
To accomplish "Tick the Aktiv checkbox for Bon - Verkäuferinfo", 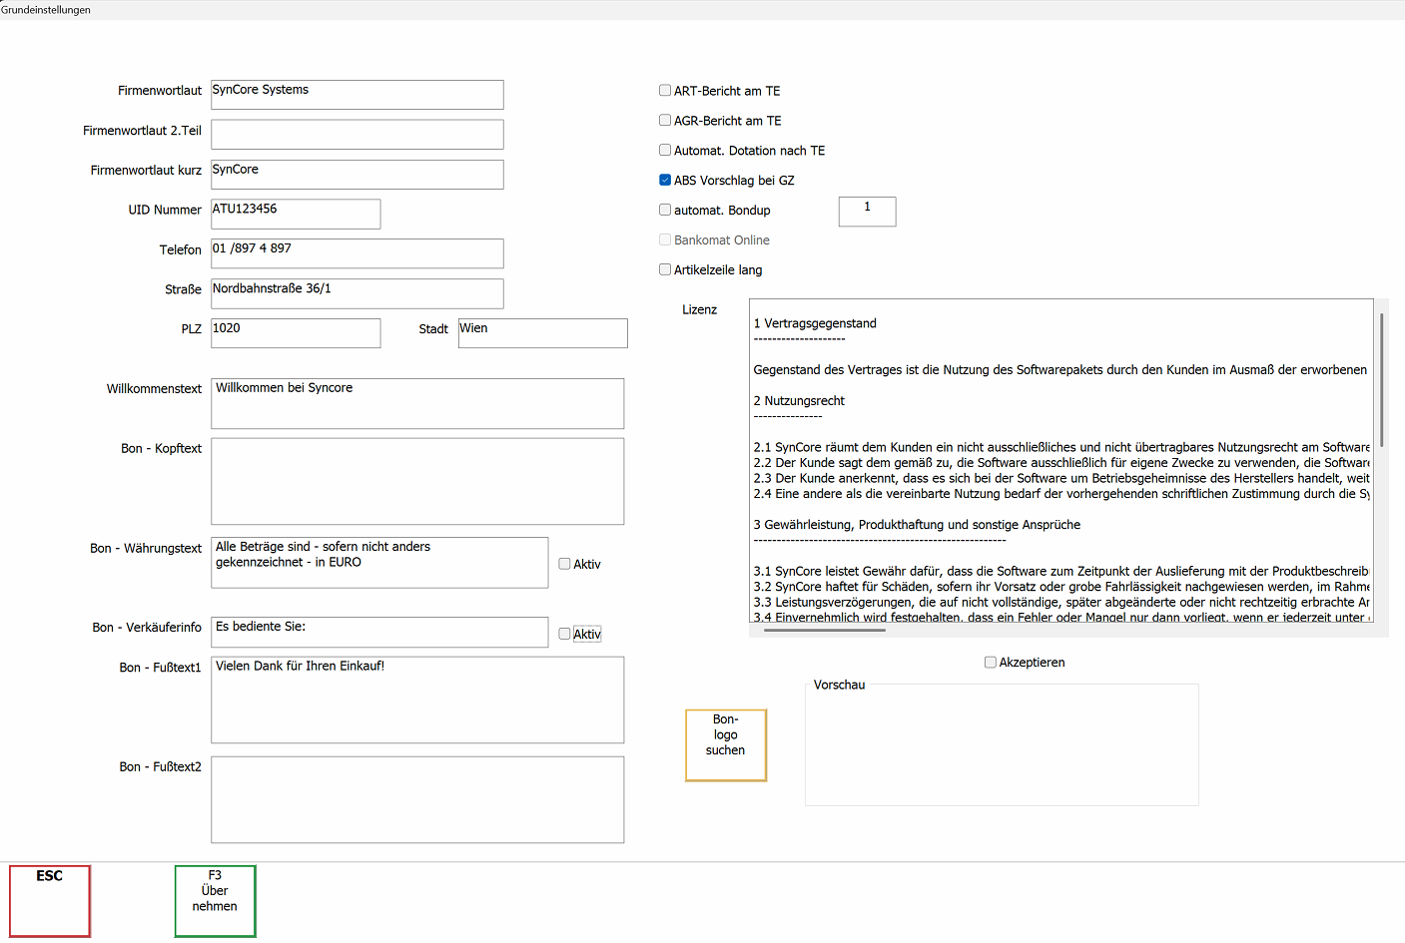I will (x=565, y=634).
